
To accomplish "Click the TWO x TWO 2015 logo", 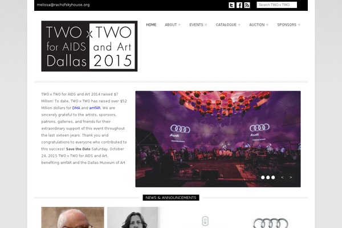I will coord(89,46).
